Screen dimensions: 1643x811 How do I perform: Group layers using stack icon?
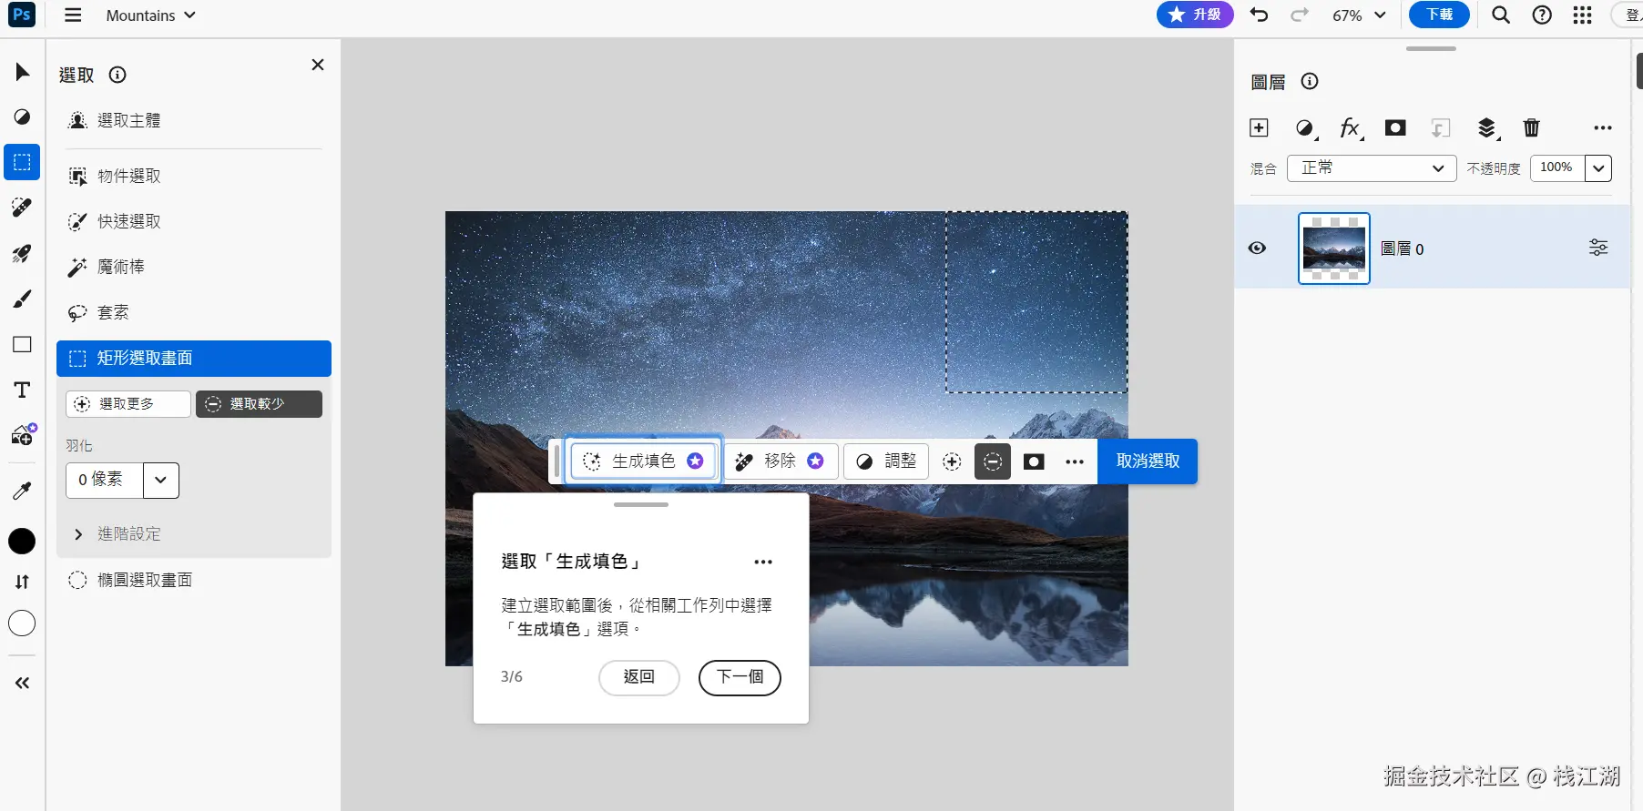tap(1487, 128)
